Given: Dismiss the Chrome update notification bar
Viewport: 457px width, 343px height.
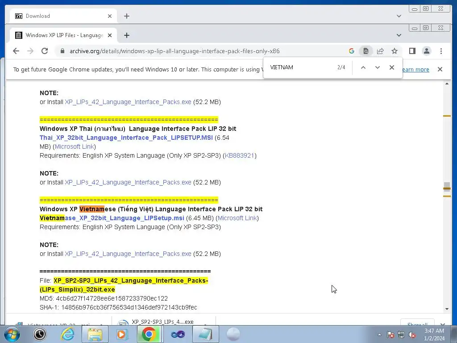Looking at the screenshot, I should (440, 69).
